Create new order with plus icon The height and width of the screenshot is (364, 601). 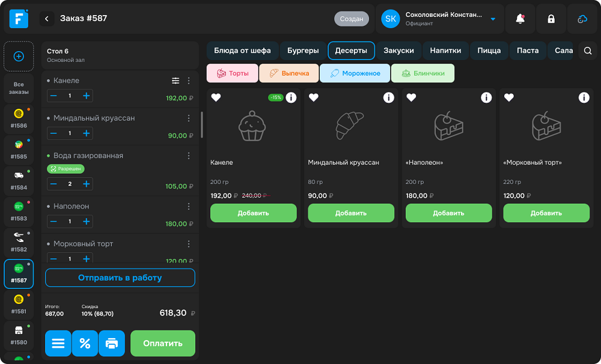[x=19, y=56]
